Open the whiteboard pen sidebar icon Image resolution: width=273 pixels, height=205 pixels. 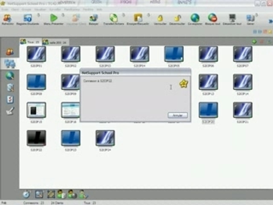tap(10, 111)
